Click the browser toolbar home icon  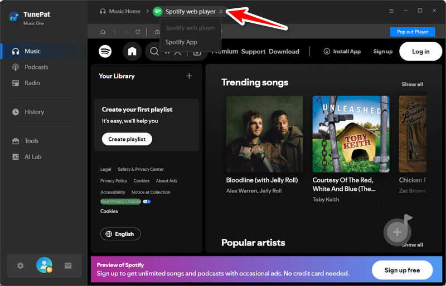pos(103,32)
